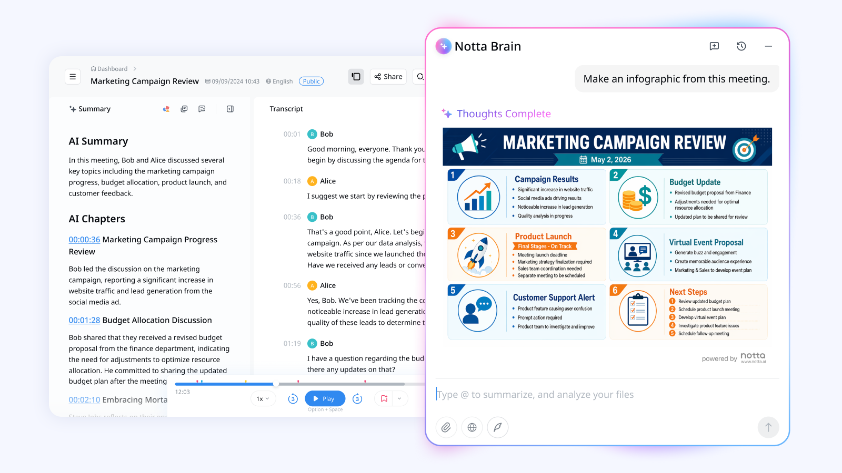
Task: Open the 1x playback speed dropdown
Action: coord(263,399)
